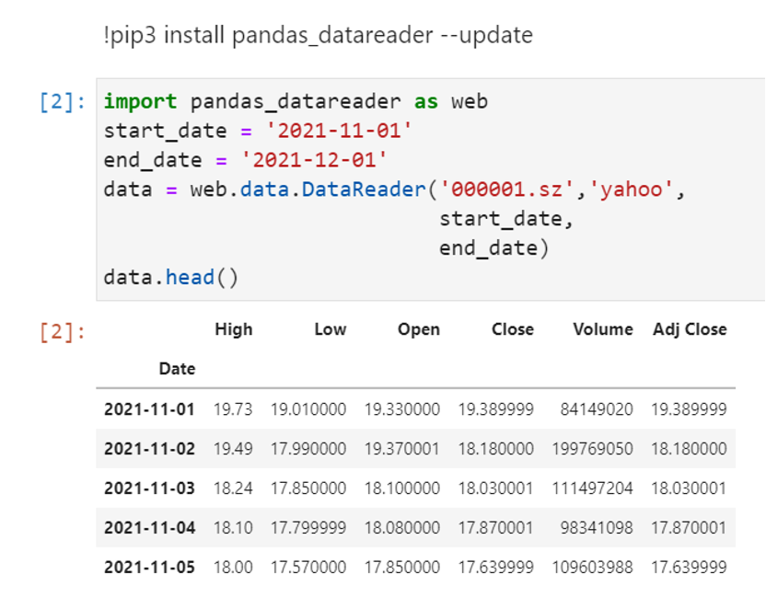Viewport: 766px width, 609px height.
Task: Click Low value 17.799999
Action: click(308, 527)
